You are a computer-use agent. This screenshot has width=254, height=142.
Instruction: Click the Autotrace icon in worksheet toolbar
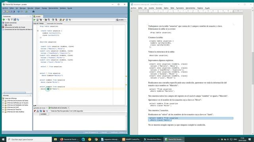click(46, 20)
